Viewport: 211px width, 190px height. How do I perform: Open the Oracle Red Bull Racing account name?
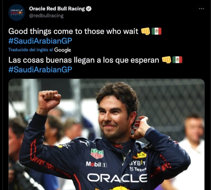tap(57, 9)
